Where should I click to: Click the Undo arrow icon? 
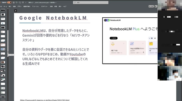tap(16, 3)
